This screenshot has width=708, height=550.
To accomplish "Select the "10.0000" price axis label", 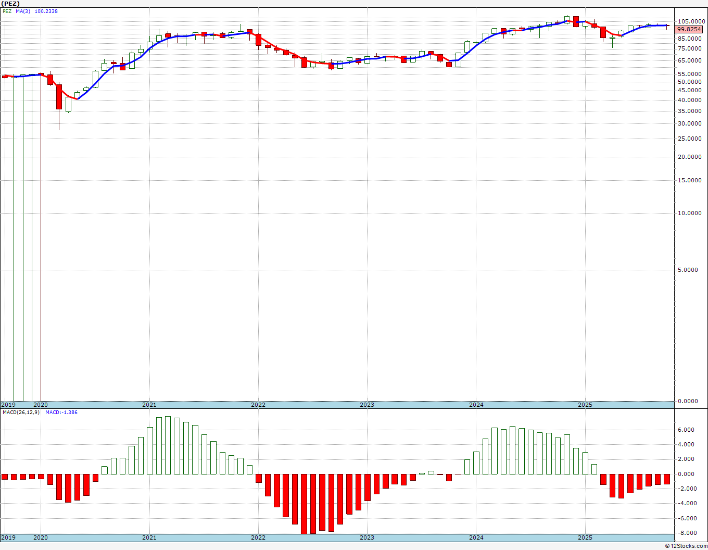I will coord(690,213).
